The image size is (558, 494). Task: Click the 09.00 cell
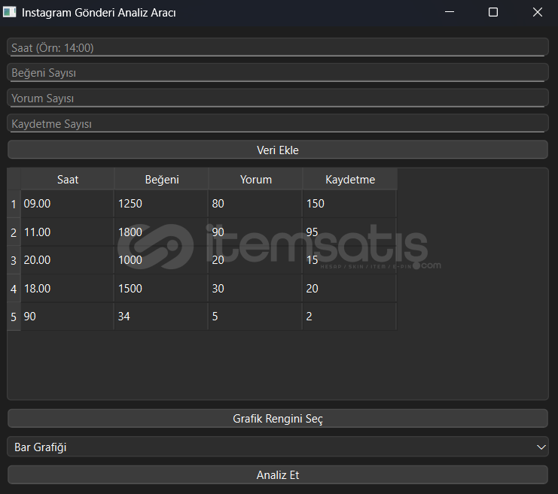coord(68,204)
